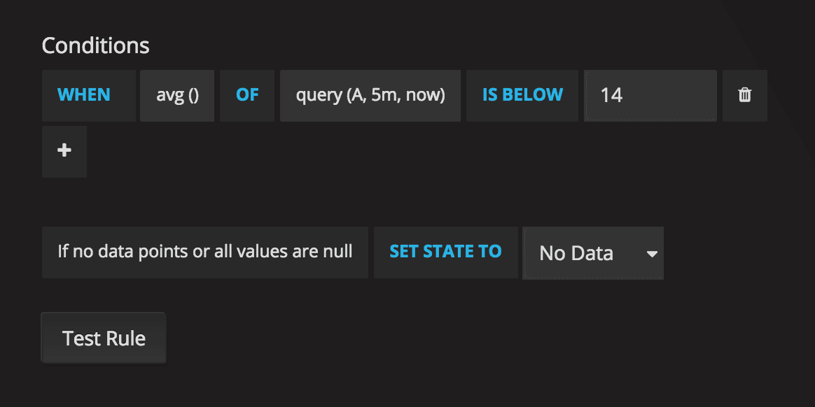This screenshot has width=815, height=407.
Task: Click the 'No Data' selected value text
Action: point(576,253)
